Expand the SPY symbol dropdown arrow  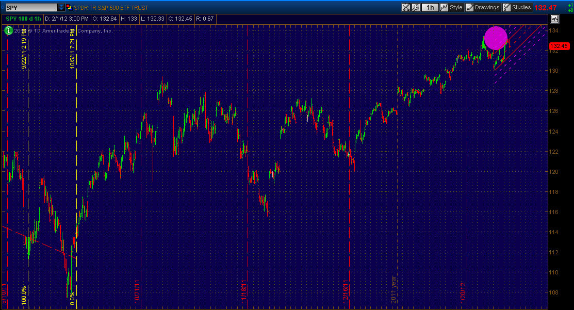tap(61, 7)
